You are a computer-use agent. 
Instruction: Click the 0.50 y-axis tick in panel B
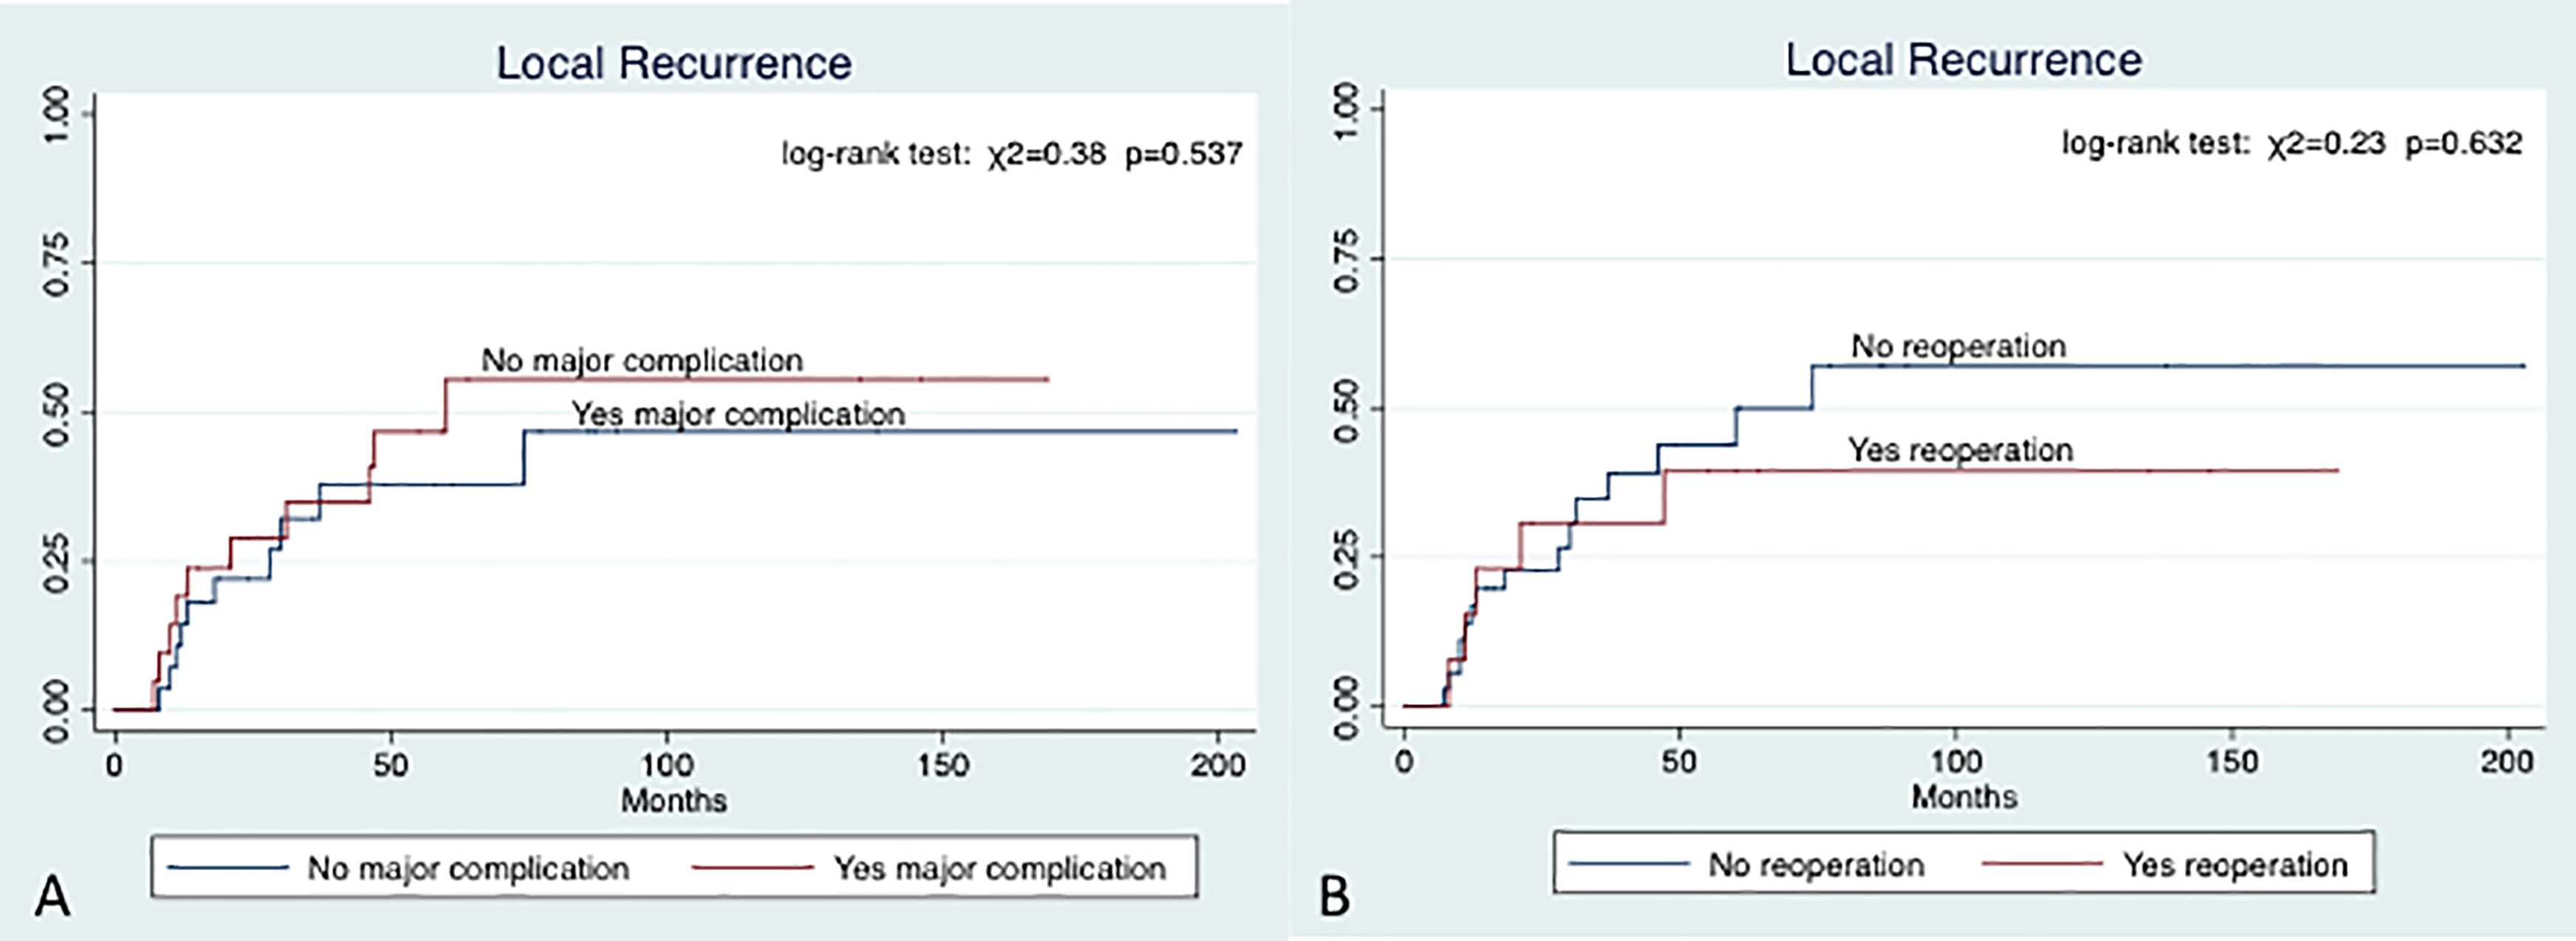coord(1347,409)
